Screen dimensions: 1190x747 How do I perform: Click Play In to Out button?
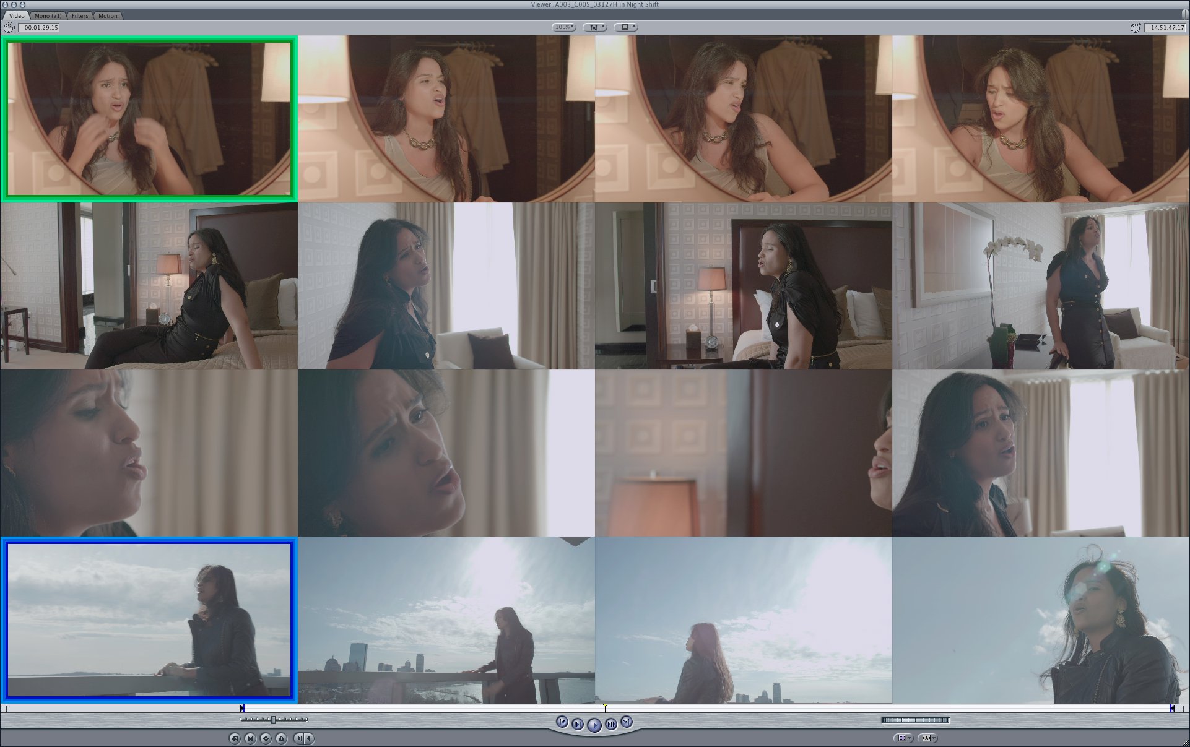(578, 724)
